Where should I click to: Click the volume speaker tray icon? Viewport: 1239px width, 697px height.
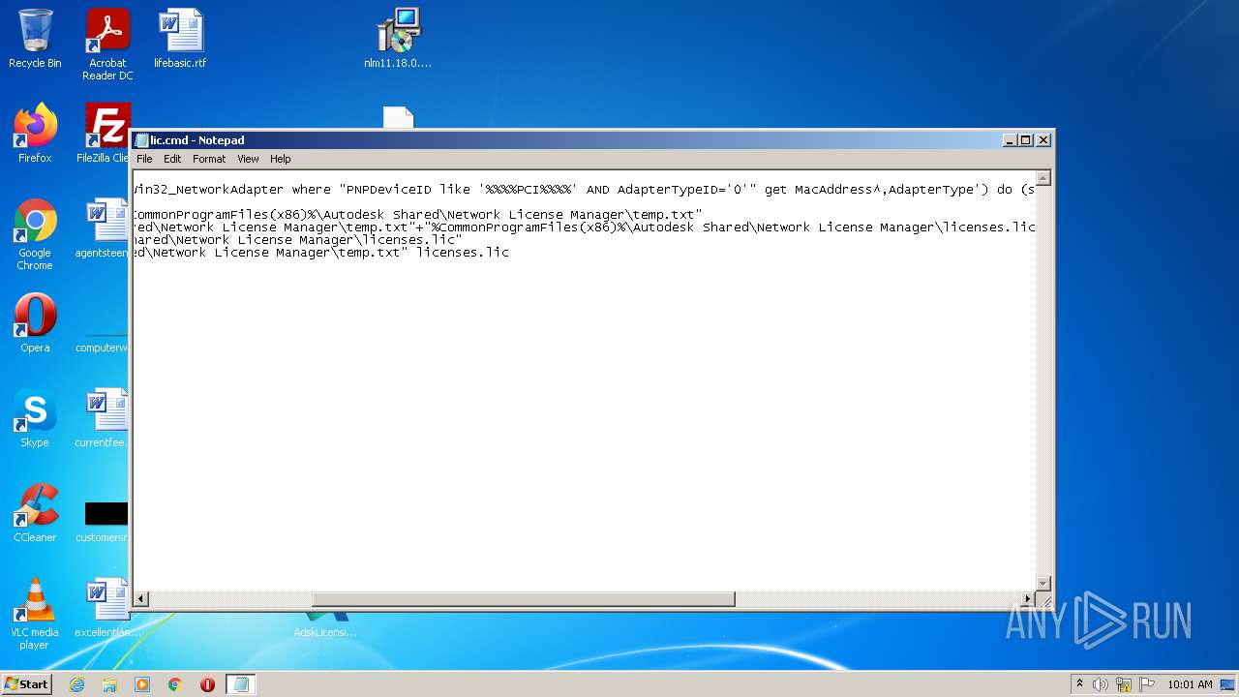(1101, 684)
